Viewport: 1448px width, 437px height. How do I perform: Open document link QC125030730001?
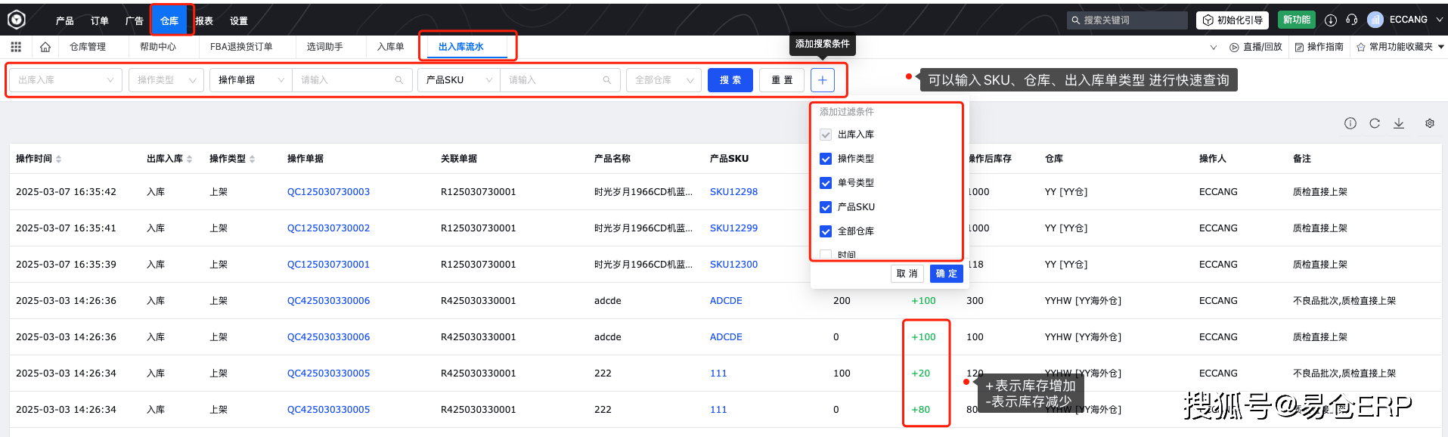coord(328,265)
